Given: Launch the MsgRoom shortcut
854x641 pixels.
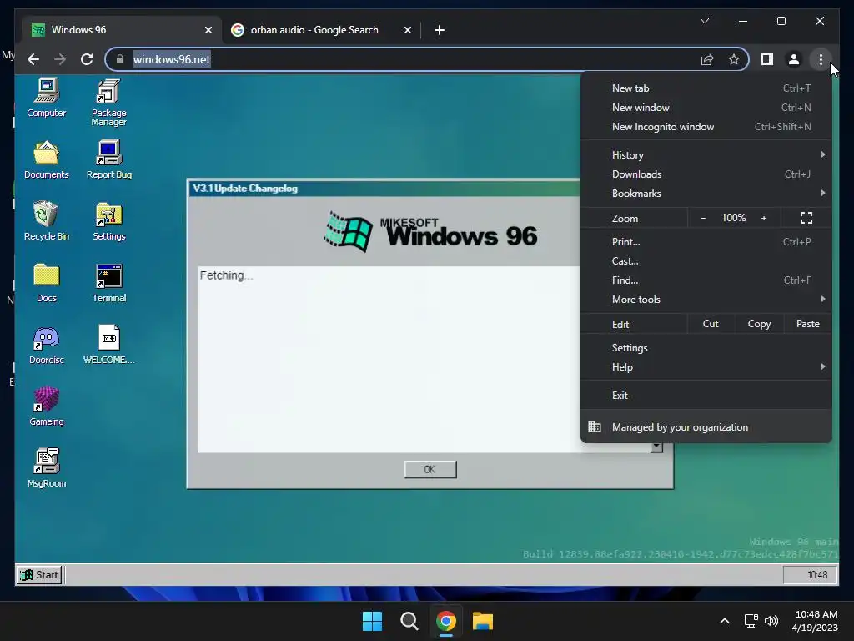Looking at the screenshot, I should 47,467.
